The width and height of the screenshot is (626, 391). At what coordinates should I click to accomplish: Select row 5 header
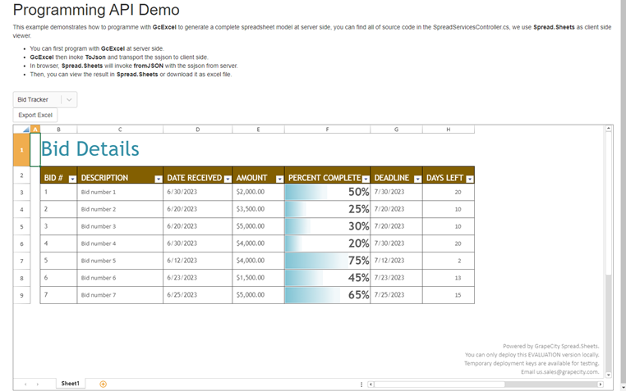tap(21, 226)
